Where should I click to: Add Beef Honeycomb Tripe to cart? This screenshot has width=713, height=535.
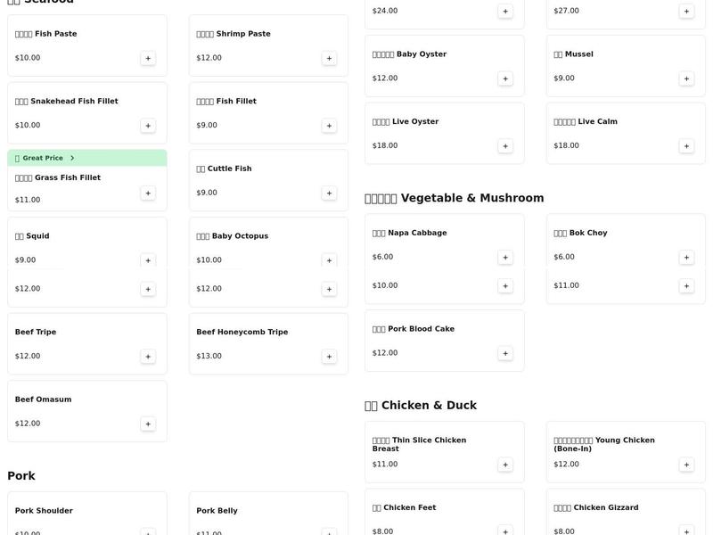[x=327, y=354]
